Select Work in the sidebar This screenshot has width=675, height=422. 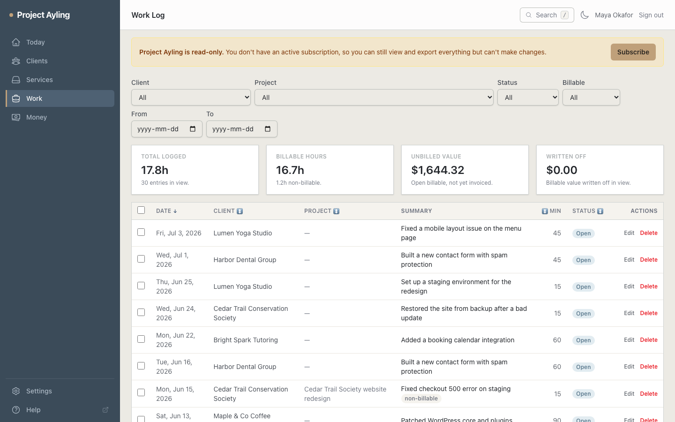click(x=60, y=98)
